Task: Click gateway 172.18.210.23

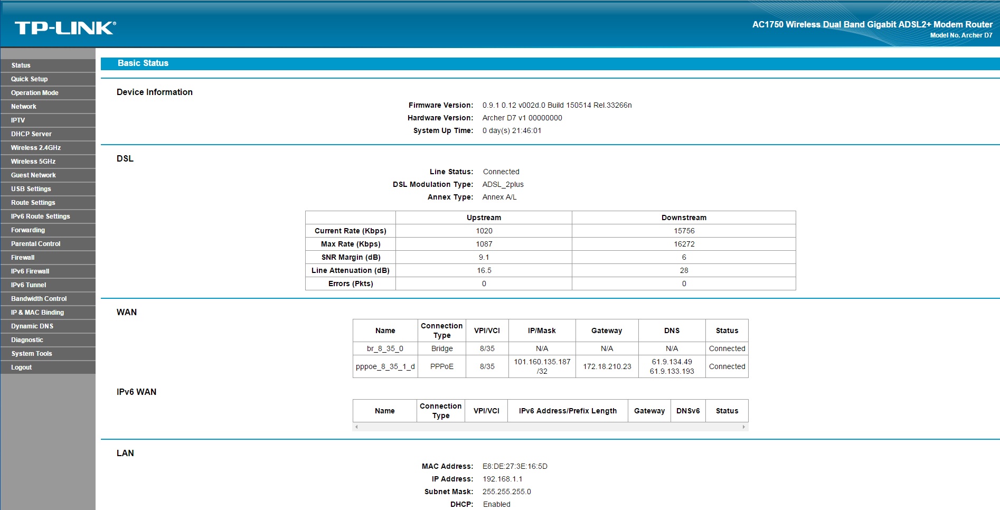Action: point(607,366)
